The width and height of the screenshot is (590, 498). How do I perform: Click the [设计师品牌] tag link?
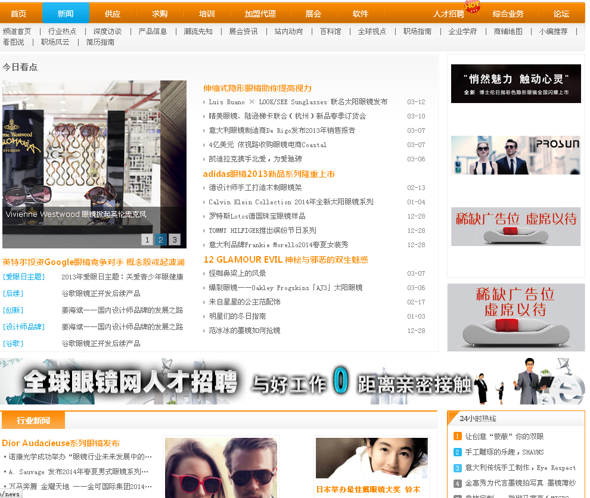click(24, 327)
